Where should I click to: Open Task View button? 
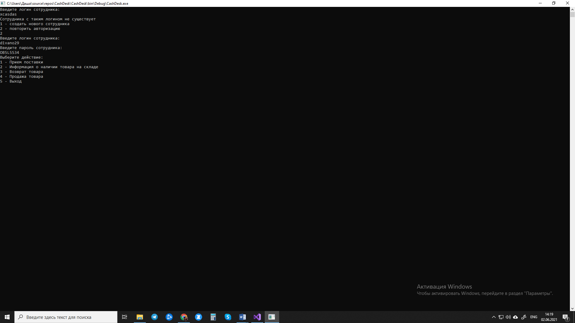[125, 317]
